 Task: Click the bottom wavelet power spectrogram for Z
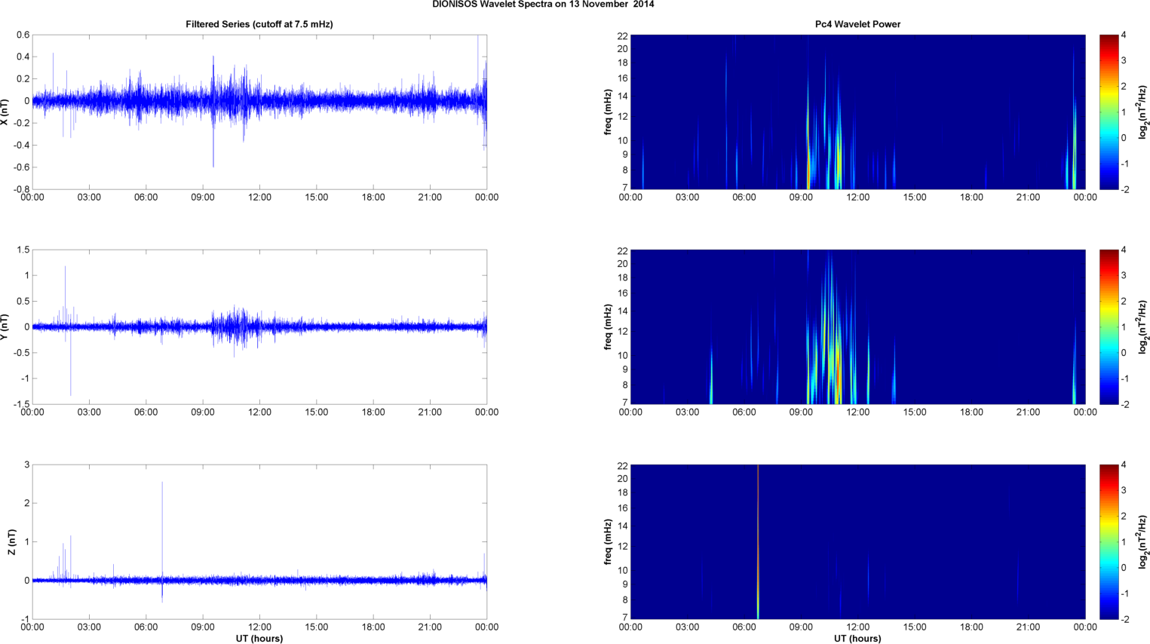pos(857,541)
